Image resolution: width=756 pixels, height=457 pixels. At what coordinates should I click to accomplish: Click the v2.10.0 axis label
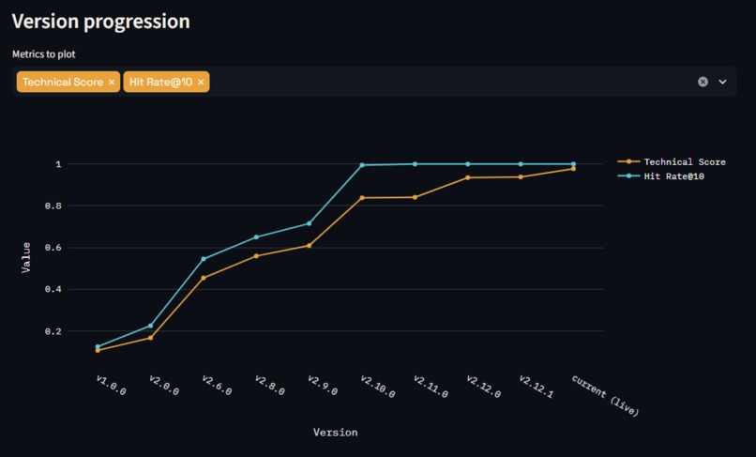[x=378, y=387]
